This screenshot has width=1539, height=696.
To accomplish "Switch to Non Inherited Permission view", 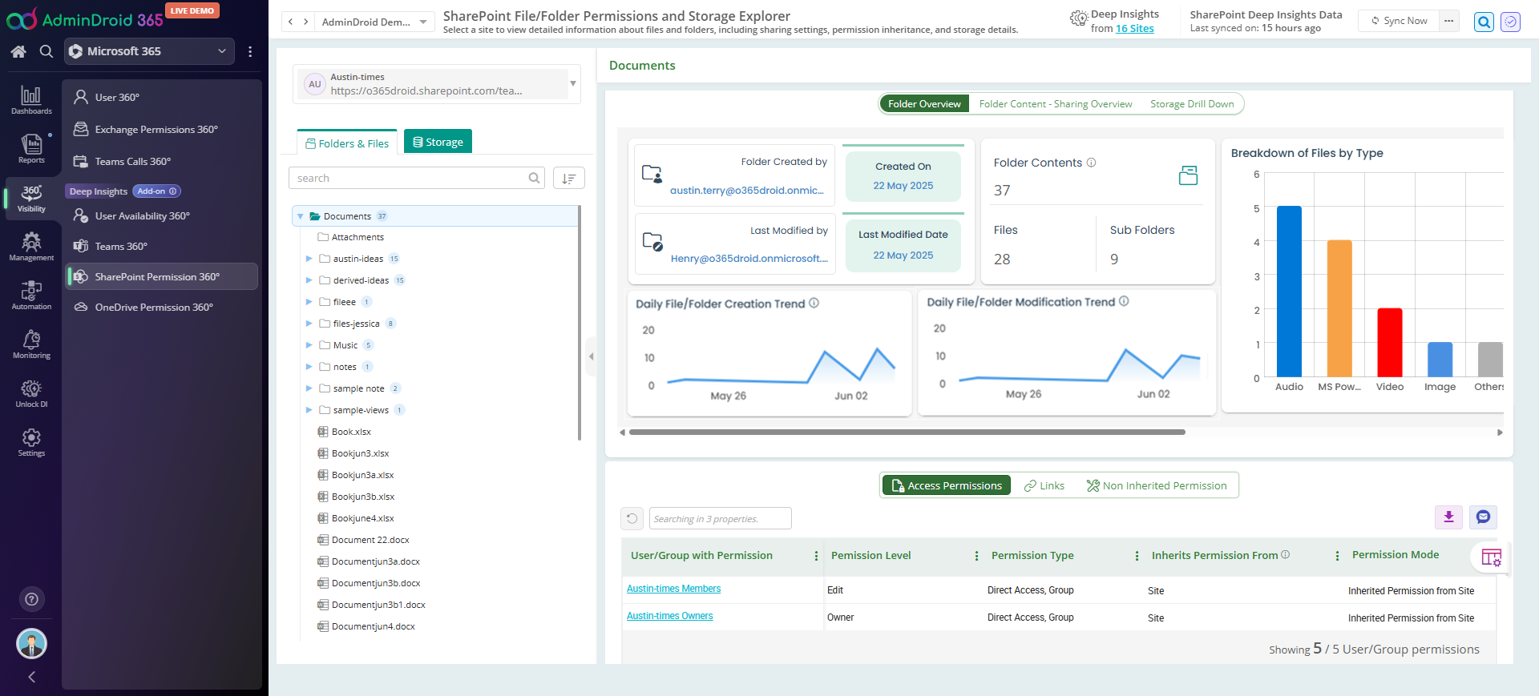I will 1156,486.
